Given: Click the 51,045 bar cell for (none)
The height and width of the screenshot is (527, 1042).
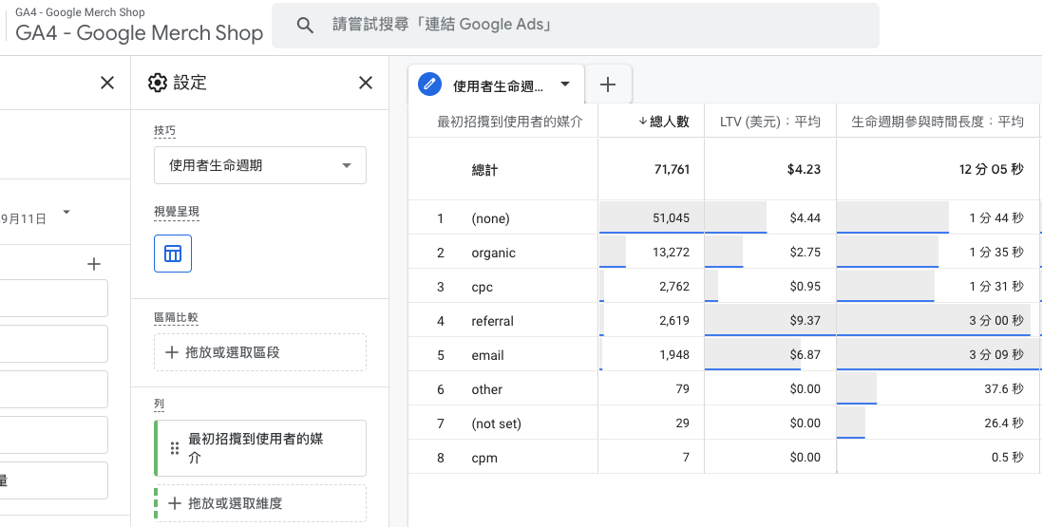Looking at the screenshot, I should [x=652, y=218].
